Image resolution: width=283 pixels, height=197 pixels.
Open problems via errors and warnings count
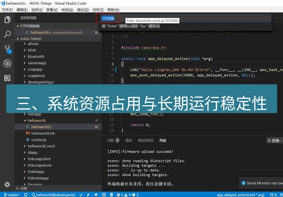click(128, 195)
